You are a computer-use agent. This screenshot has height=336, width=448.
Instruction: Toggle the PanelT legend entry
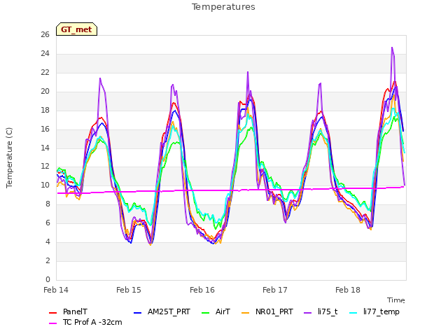(x=69, y=311)
